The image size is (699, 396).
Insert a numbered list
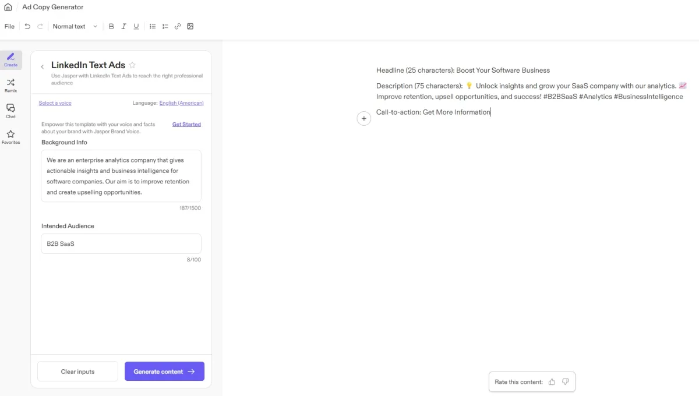165,26
